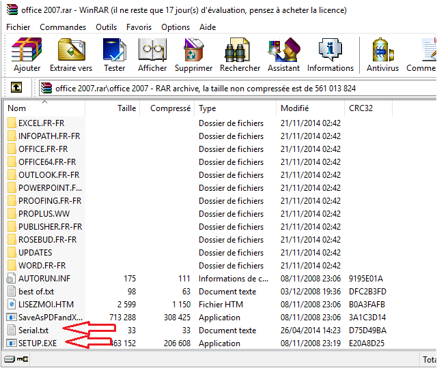Select the OUTLOOK.FR-FR folder name

(48, 175)
